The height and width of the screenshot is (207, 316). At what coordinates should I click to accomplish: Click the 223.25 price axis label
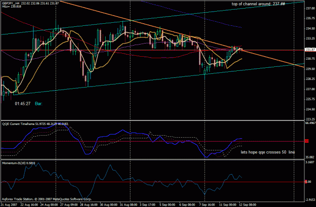pos(310,119)
